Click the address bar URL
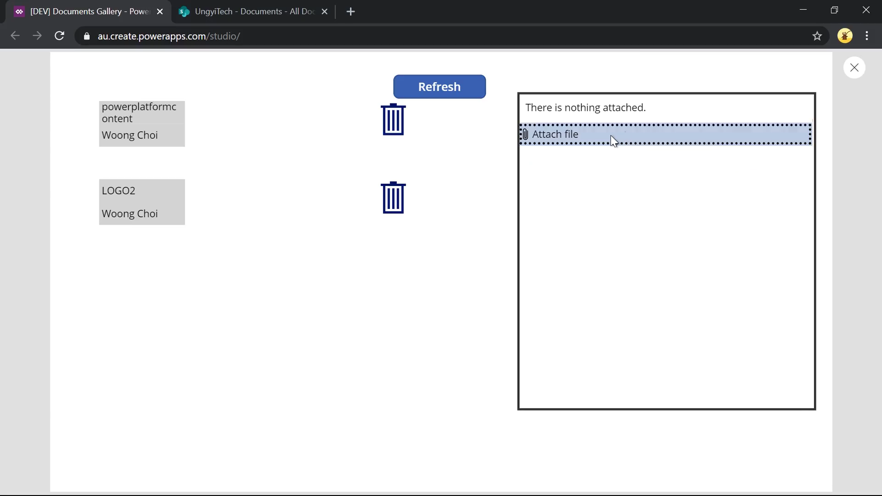Screen dimensions: 882x496 click(x=169, y=36)
